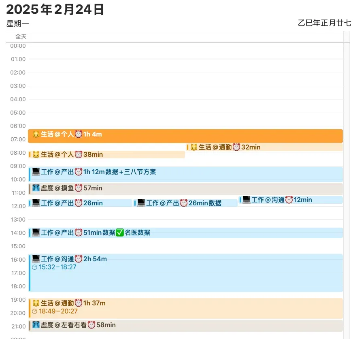355x339 pixels.
Task: Click the laptop icon on the 工作@沟通 12min event
Action: coord(247,200)
